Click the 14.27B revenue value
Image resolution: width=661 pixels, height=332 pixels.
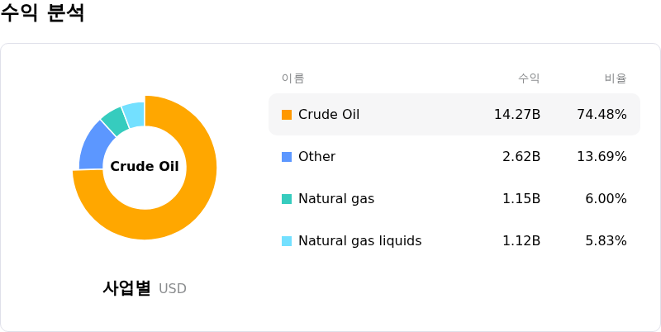pos(517,115)
